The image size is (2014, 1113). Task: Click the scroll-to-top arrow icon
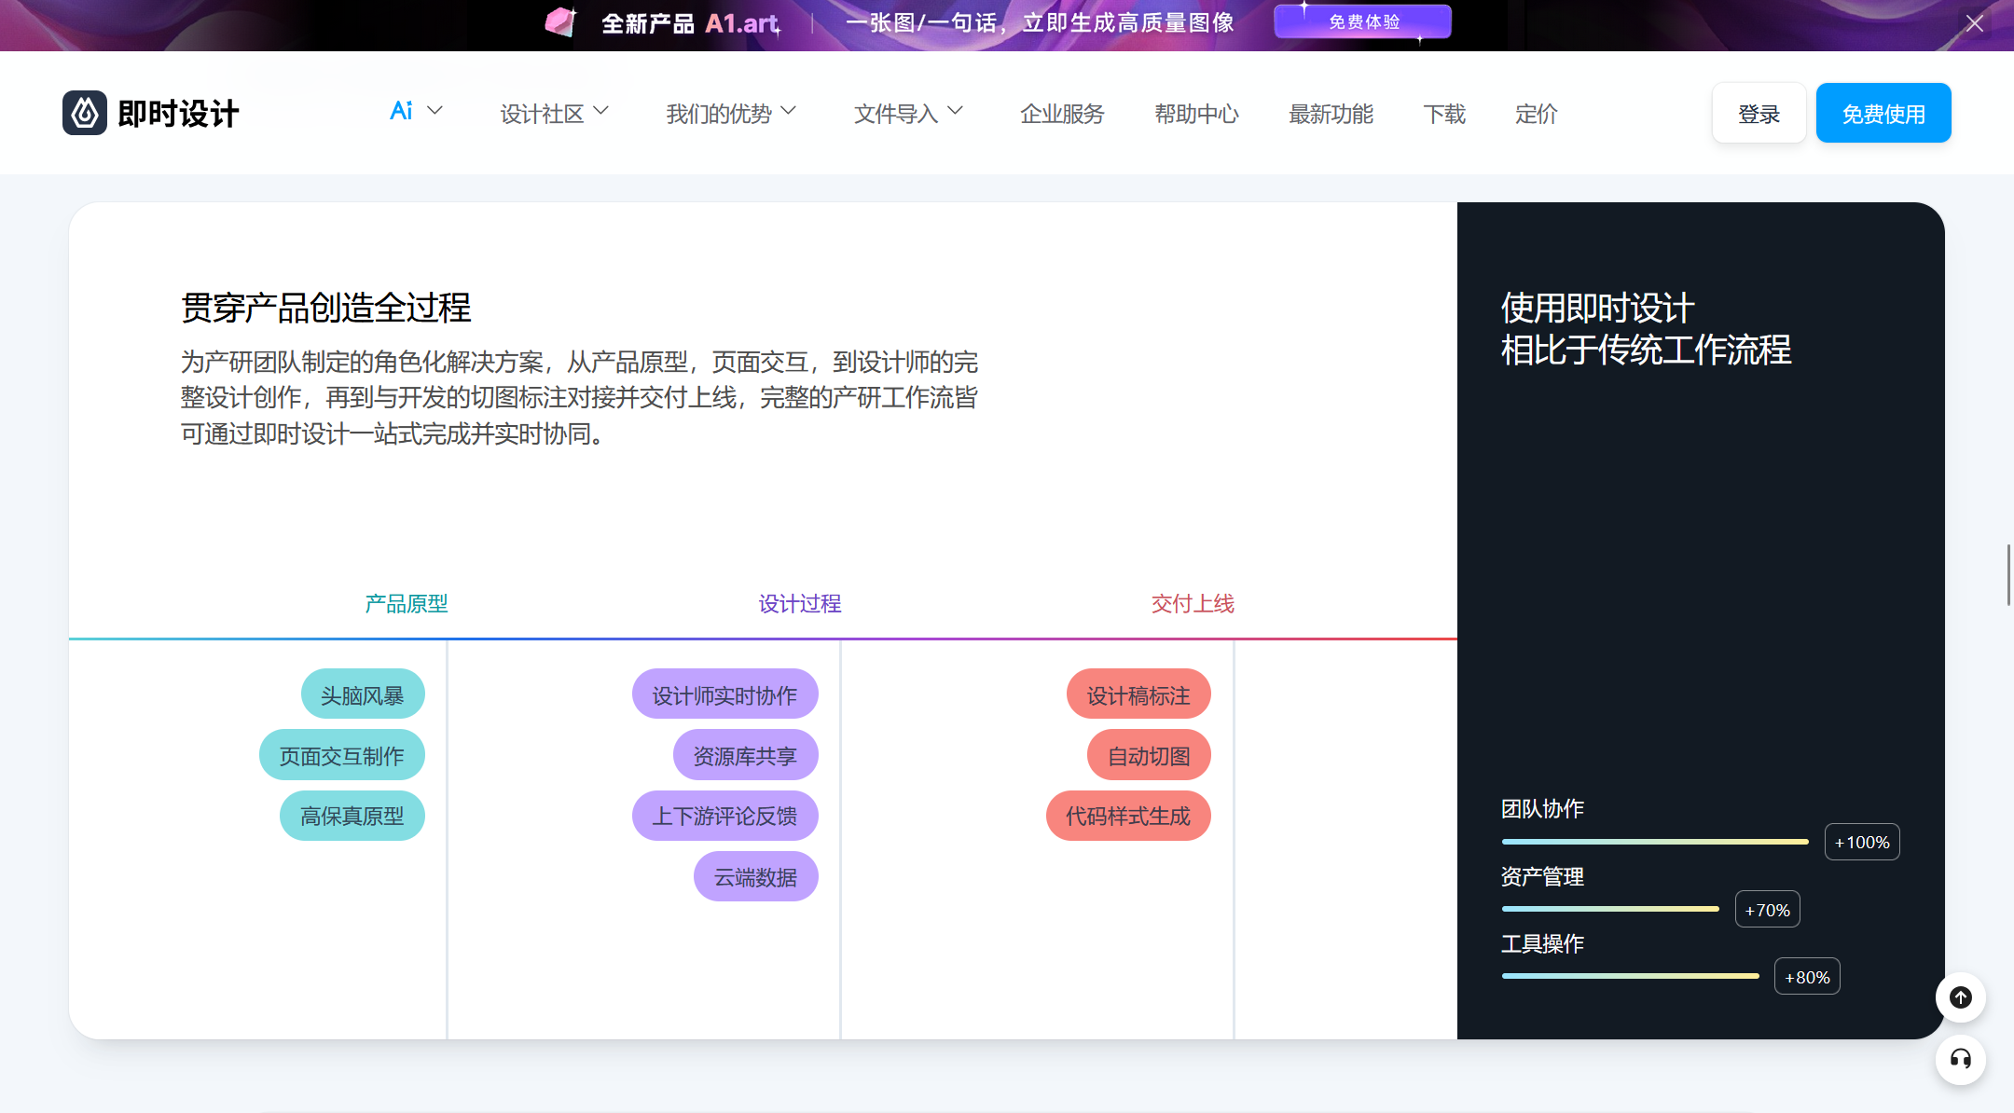tap(1962, 997)
